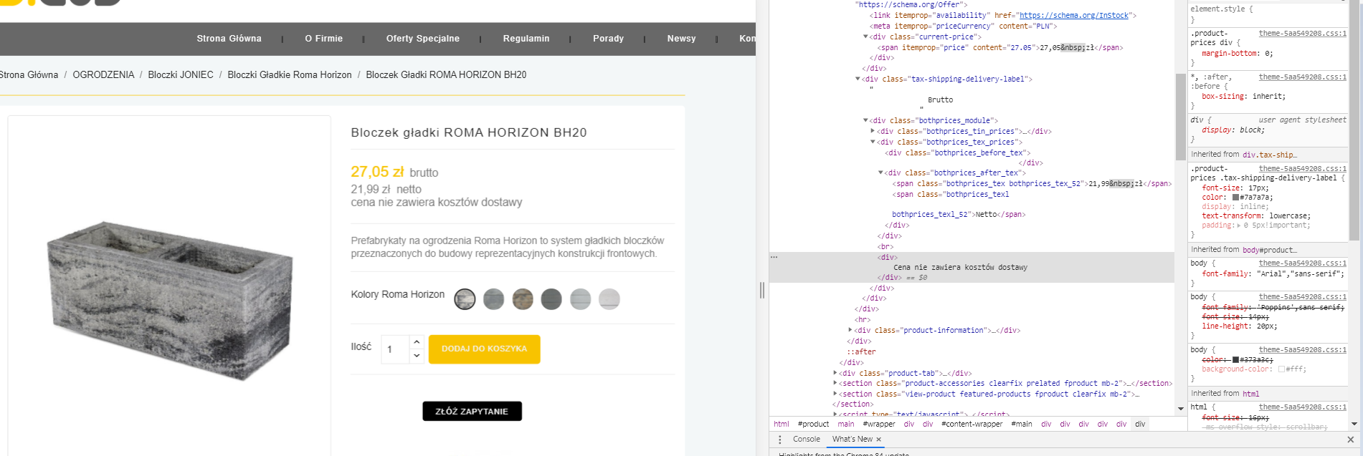Select the #product breadcrumb in DevTools
This screenshot has width=1363, height=456.
coord(813,424)
